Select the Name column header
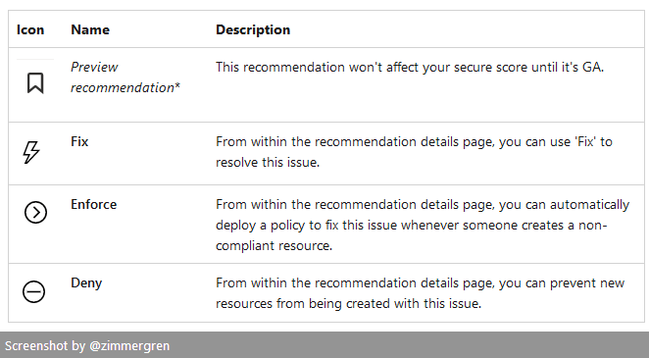 [90, 29]
